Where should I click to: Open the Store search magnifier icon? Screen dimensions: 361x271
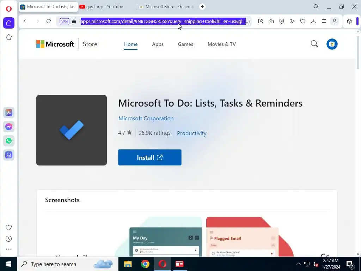(x=314, y=44)
